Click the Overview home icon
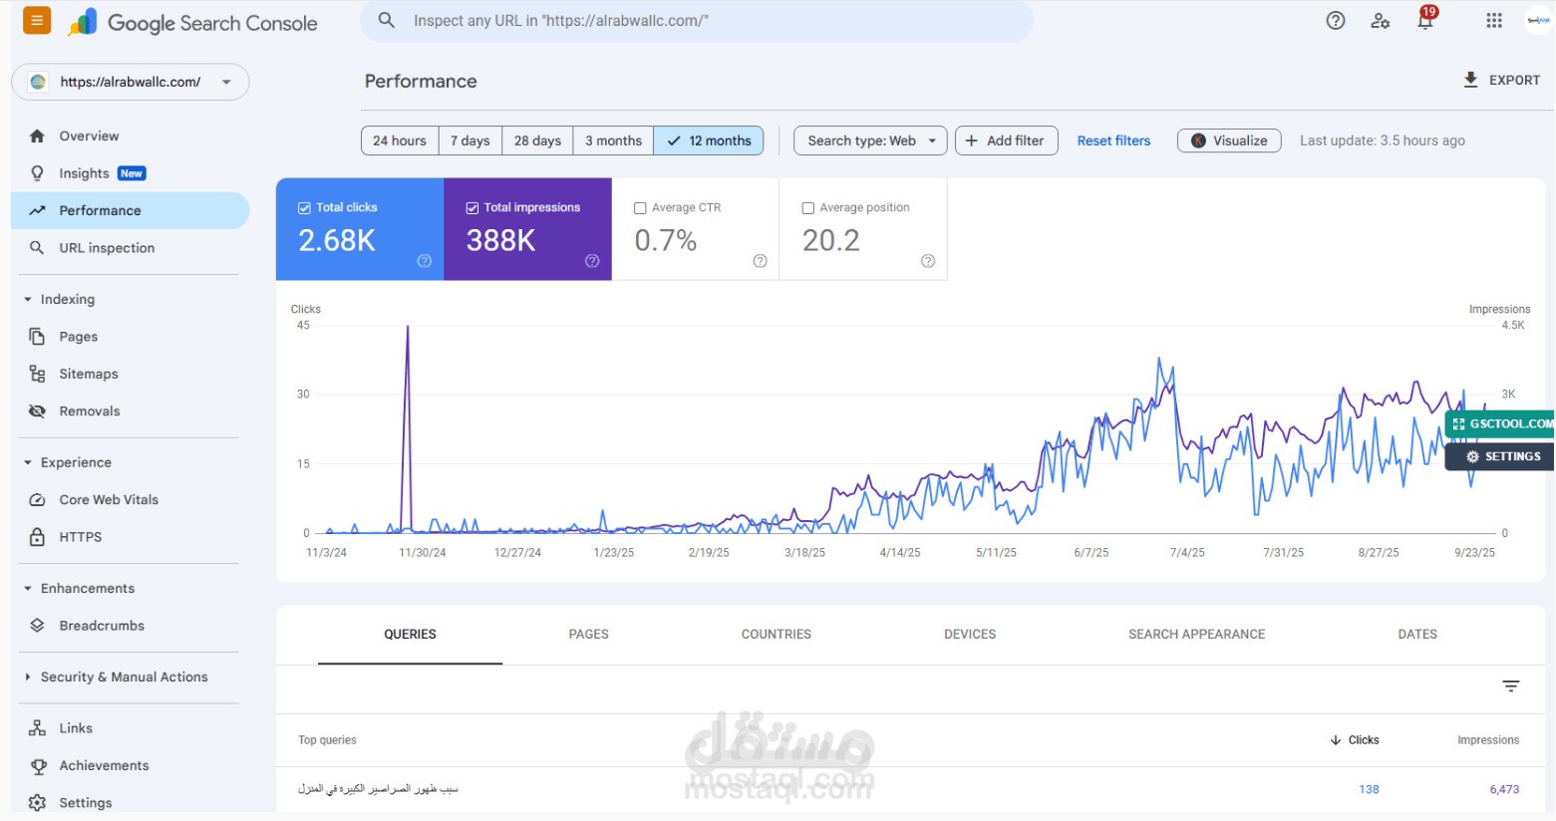Viewport: 1556px width, 821px height. [37, 136]
